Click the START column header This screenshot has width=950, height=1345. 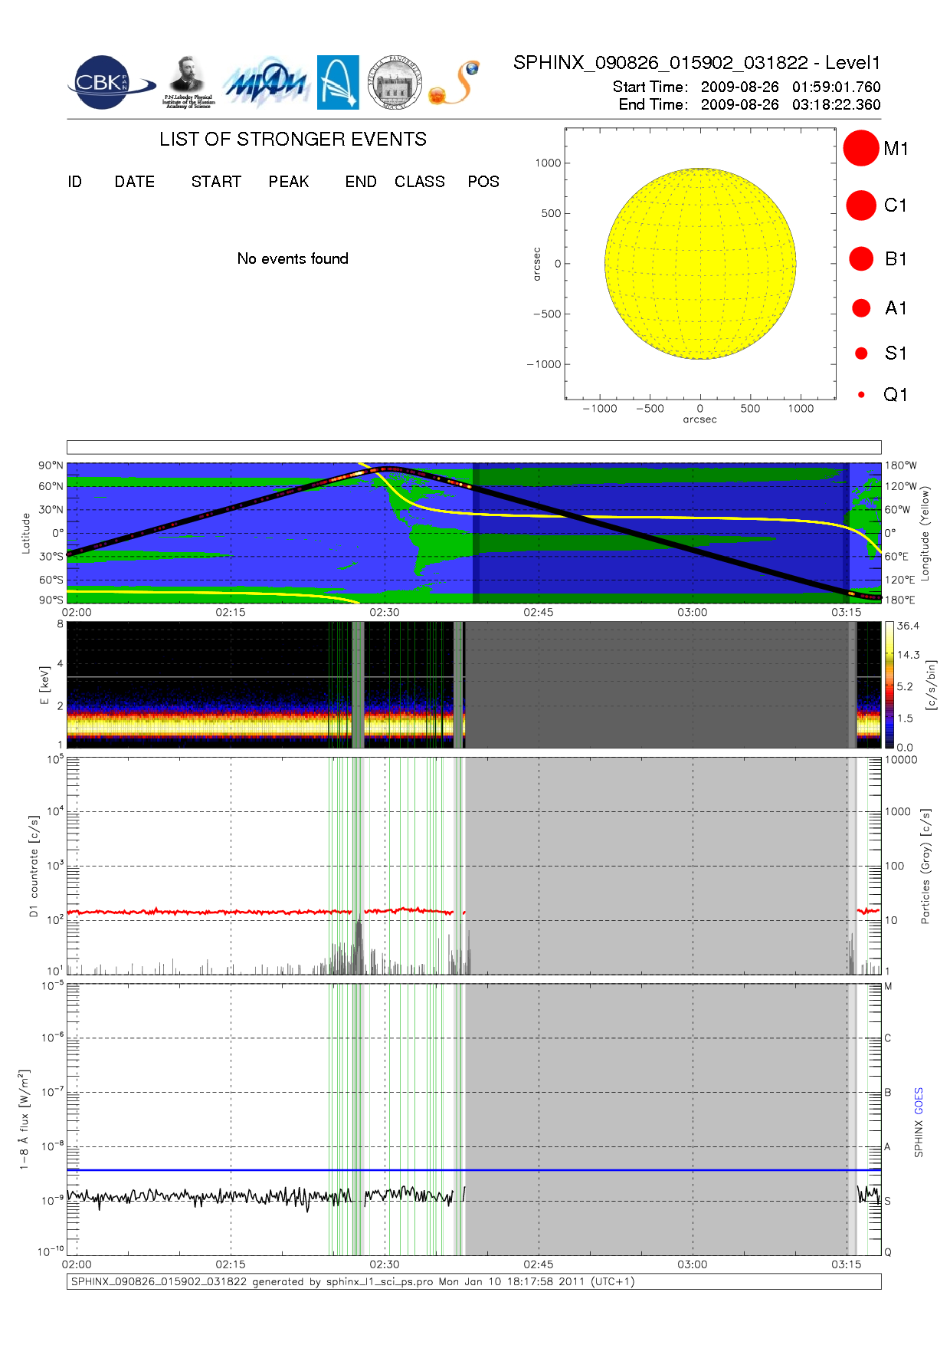point(216,182)
